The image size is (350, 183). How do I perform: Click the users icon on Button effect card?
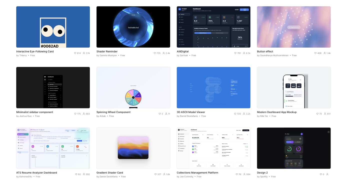tap(325, 53)
